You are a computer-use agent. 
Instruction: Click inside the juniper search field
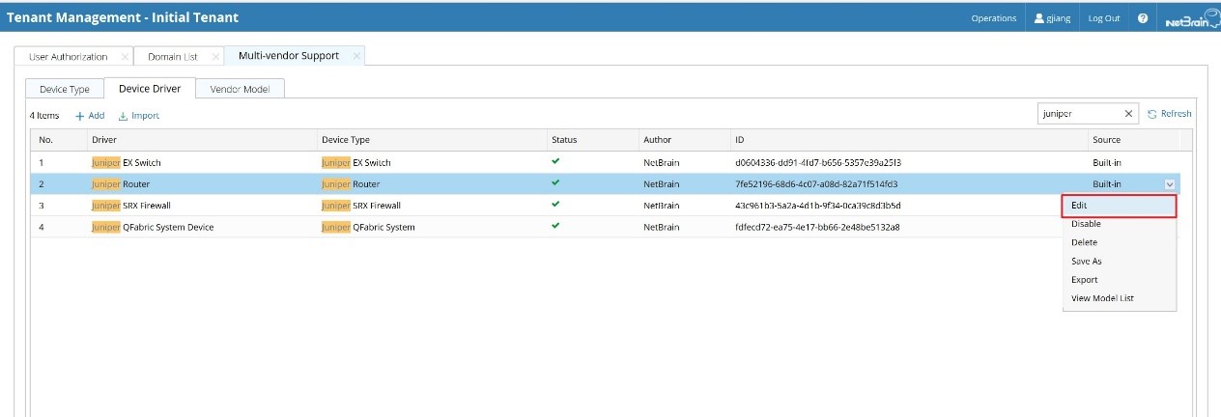tap(1079, 114)
